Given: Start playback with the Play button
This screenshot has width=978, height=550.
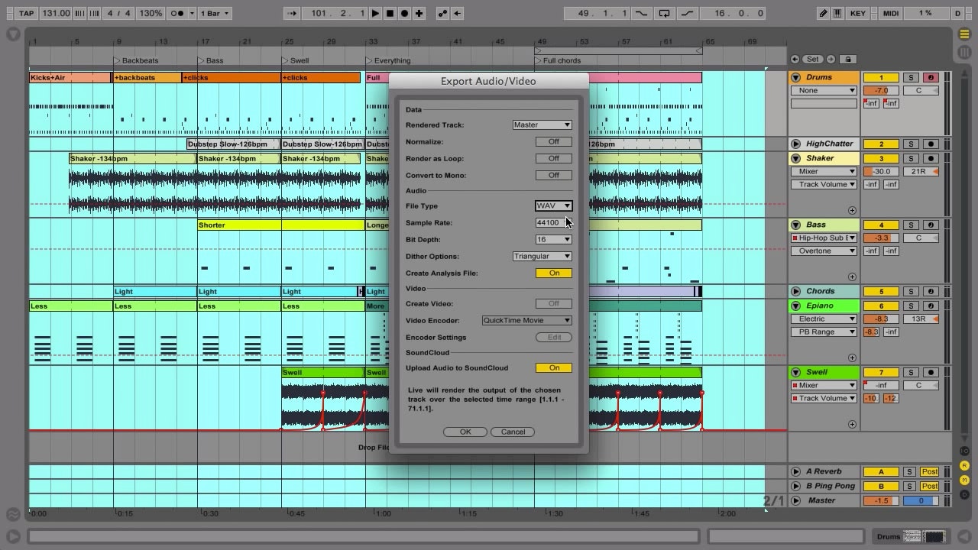Looking at the screenshot, I should (374, 12).
